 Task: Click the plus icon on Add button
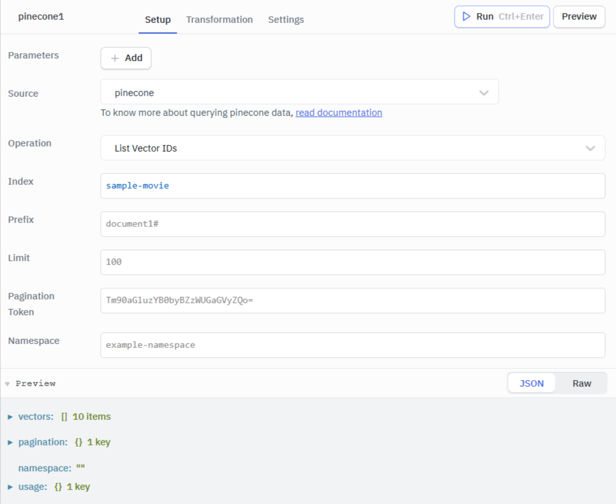[115, 59]
